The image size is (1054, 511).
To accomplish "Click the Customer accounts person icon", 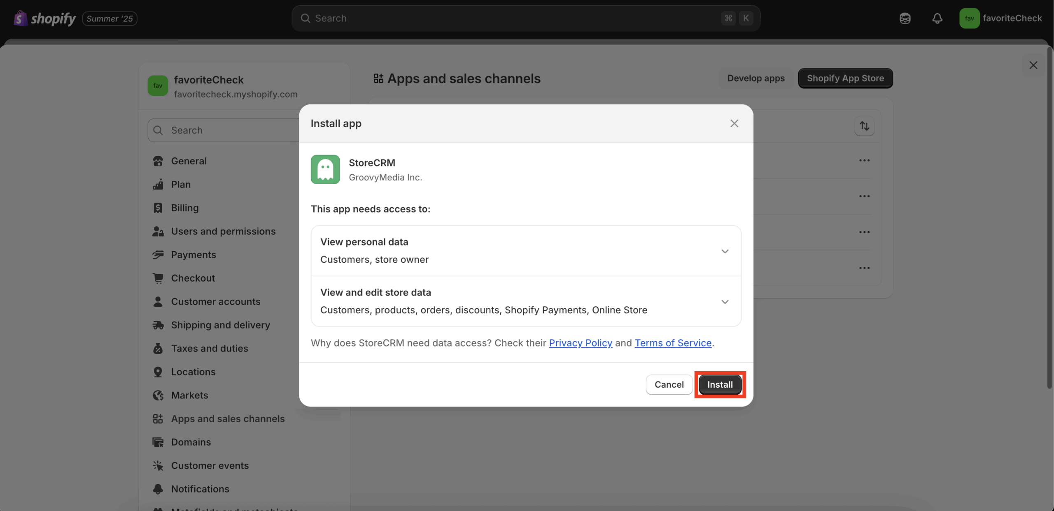I will pyautogui.click(x=158, y=301).
